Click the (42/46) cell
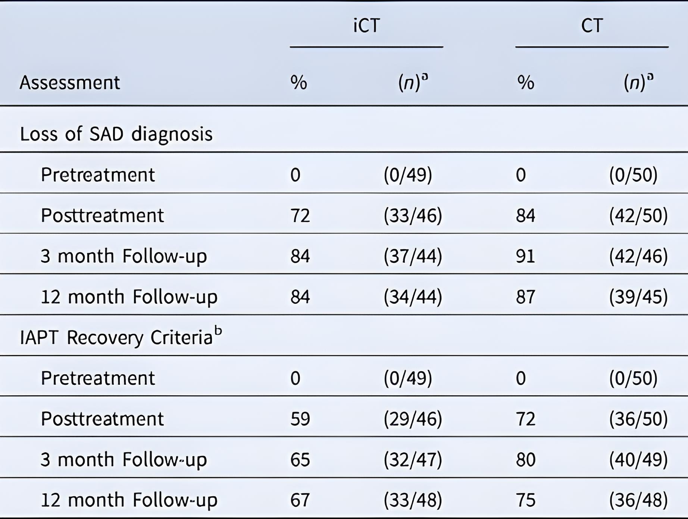The height and width of the screenshot is (519, 688). 638,256
